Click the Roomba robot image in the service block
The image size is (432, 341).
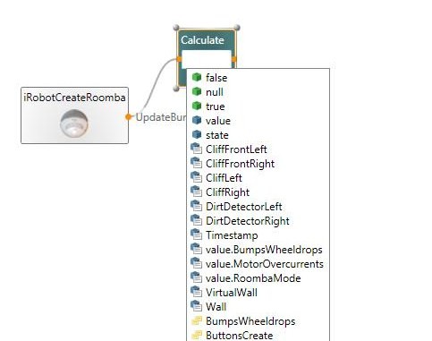[x=74, y=124]
